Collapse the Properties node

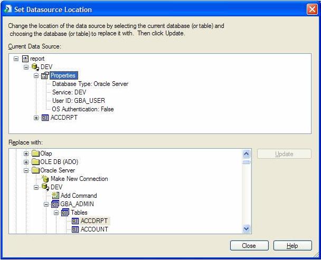[x=36, y=76]
